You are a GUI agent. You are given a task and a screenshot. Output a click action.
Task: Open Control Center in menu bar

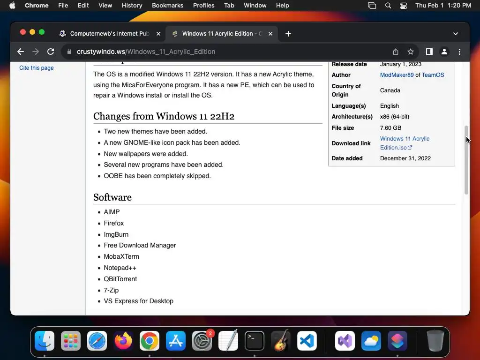tap(404, 6)
